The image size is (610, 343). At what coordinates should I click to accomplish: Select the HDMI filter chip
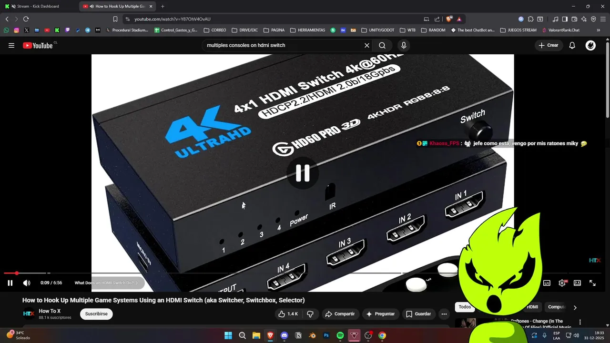coord(532,307)
